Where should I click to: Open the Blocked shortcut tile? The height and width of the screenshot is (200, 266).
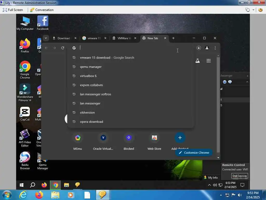(x=129, y=141)
